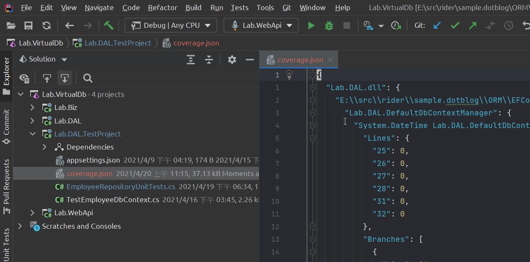This screenshot has height=262, width=530.
Task: Show Git history with the clock icon
Action: pyautogui.click(x=508, y=25)
